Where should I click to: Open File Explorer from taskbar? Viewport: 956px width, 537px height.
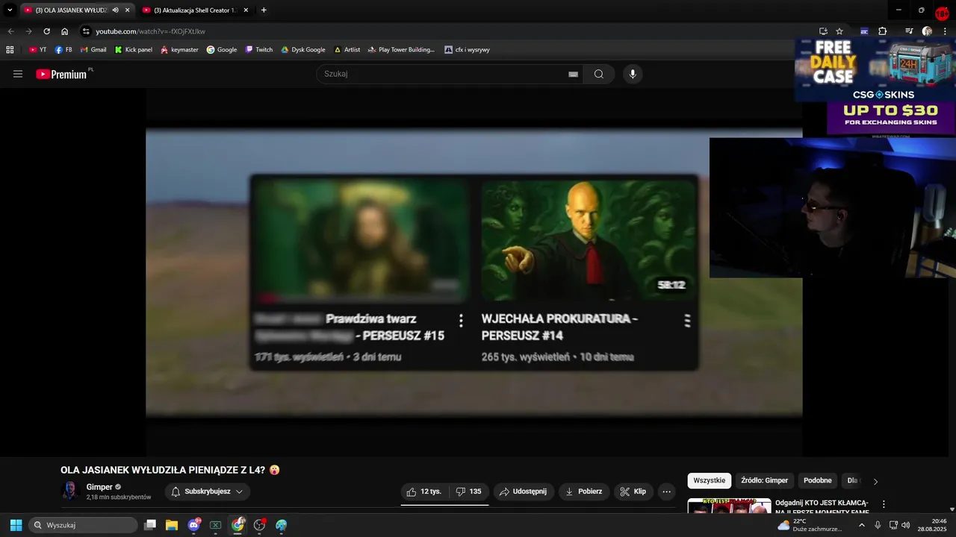(x=172, y=525)
